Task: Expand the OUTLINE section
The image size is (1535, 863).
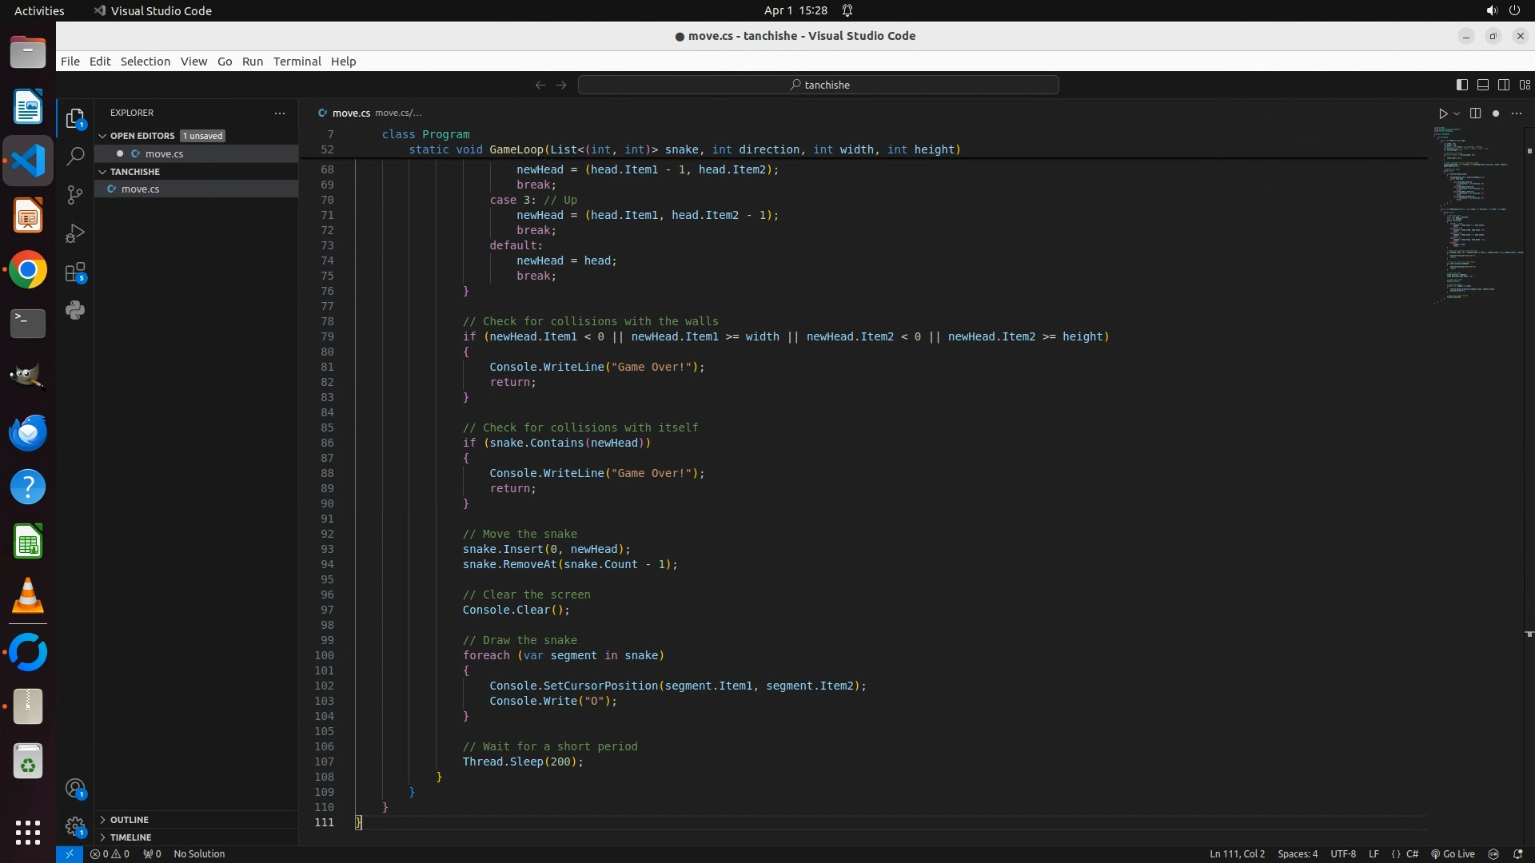Action: click(130, 820)
